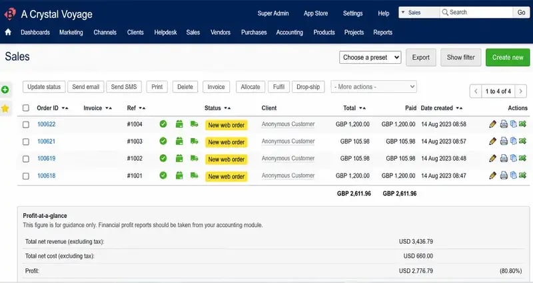The image size is (533, 283).
Task: Click the shipping truck icon for order 100619
Action: tap(194, 158)
